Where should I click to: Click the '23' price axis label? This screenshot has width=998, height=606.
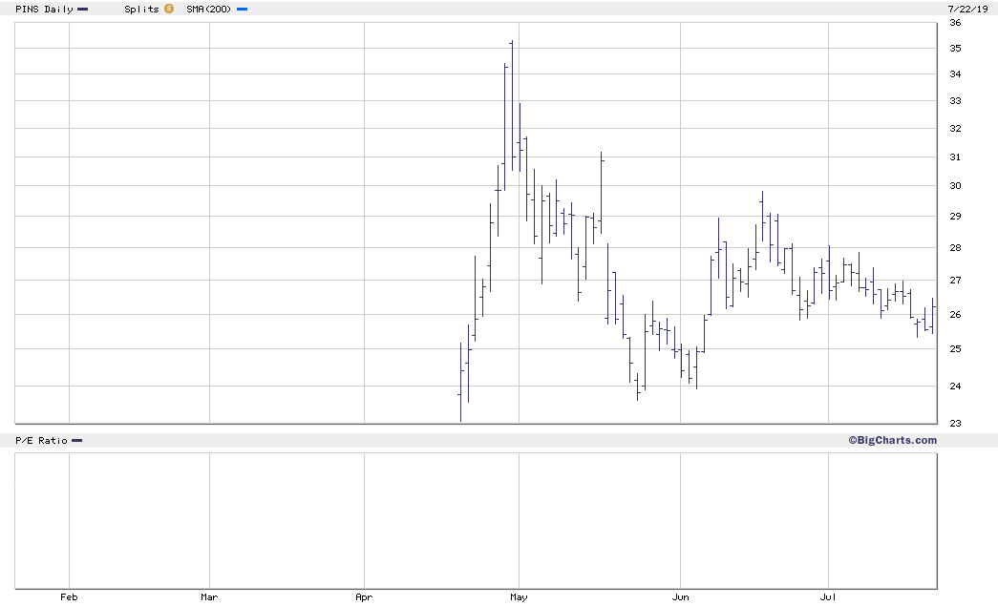[955, 424]
